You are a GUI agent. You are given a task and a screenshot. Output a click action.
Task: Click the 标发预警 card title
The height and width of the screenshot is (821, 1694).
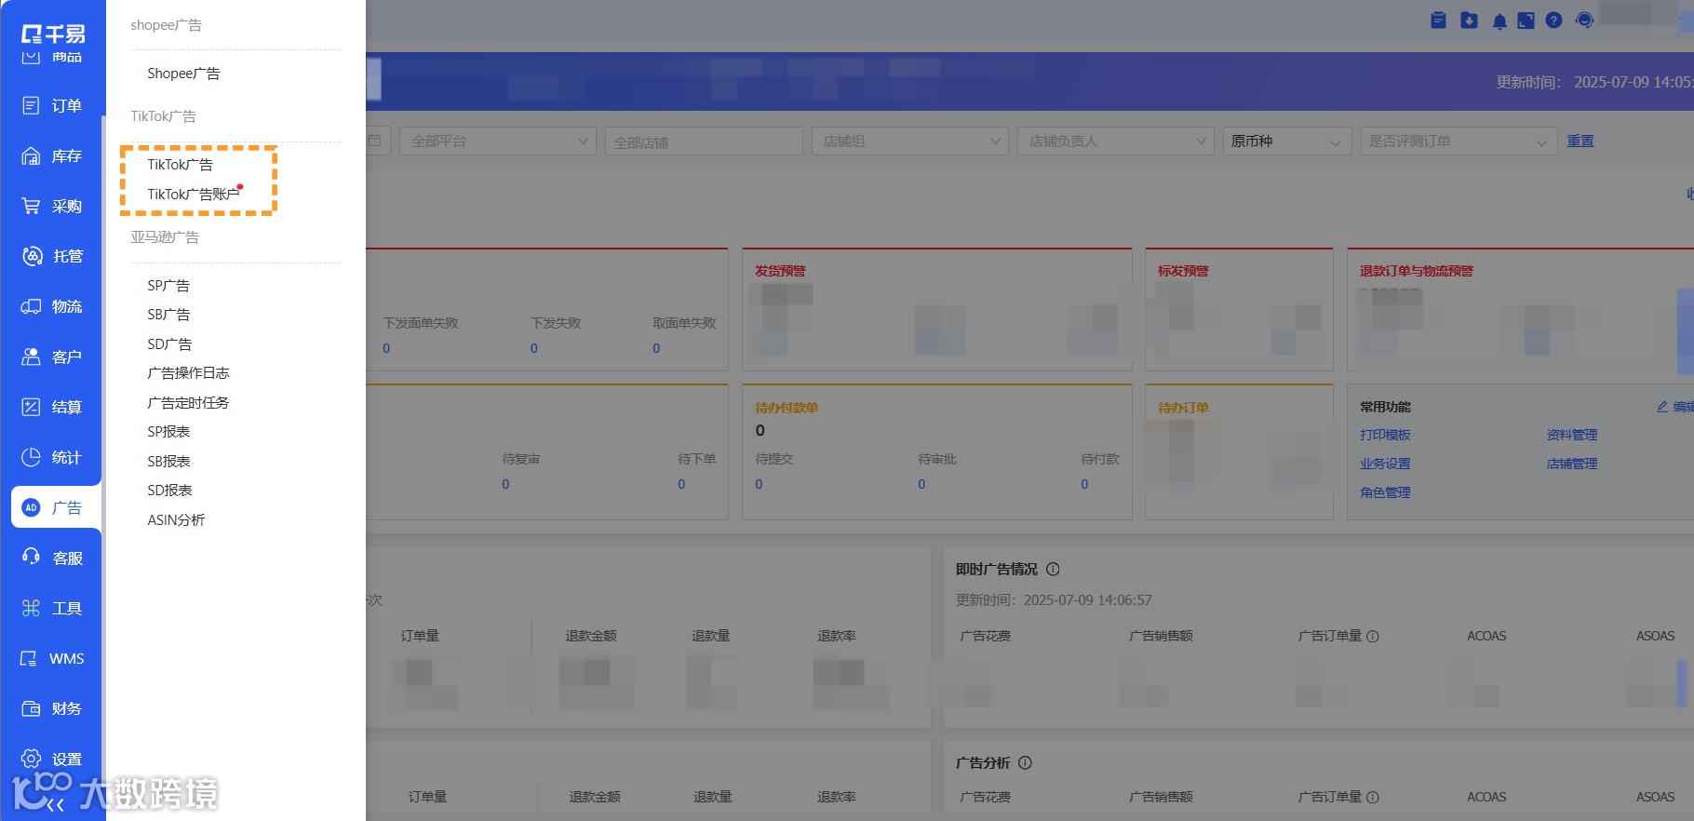tap(1183, 271)
